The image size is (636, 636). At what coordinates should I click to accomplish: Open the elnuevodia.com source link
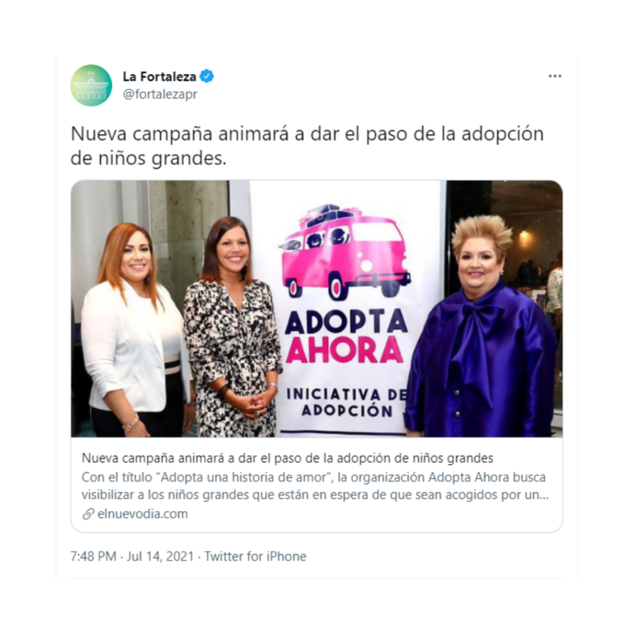pyautogui.click(x=142, y=514)
